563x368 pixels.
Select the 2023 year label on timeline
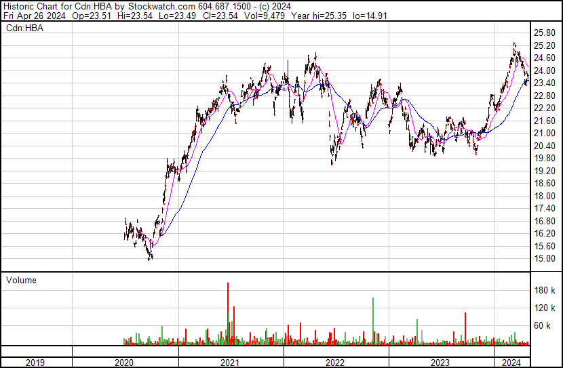(x=441, y=363)
